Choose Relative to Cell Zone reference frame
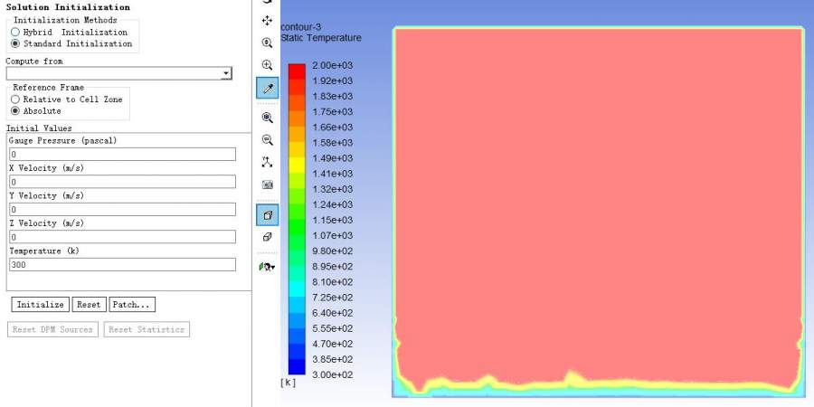The width and height of the screenshot is (814, 407). (15, 99)
